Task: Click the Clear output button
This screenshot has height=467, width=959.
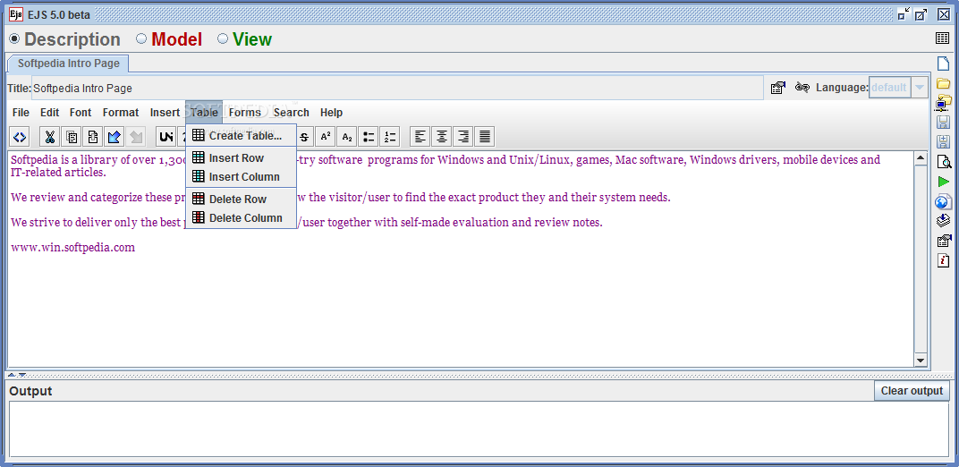Action: coord(912,391)
